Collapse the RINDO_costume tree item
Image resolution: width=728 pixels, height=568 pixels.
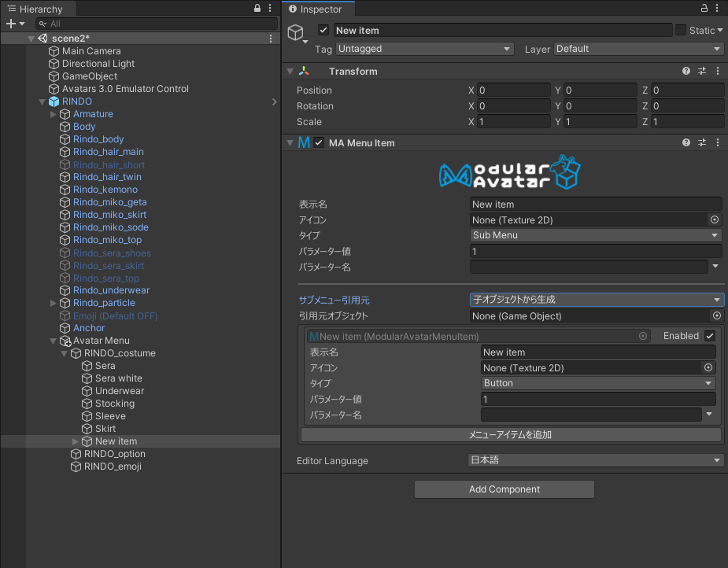point(64,353)
